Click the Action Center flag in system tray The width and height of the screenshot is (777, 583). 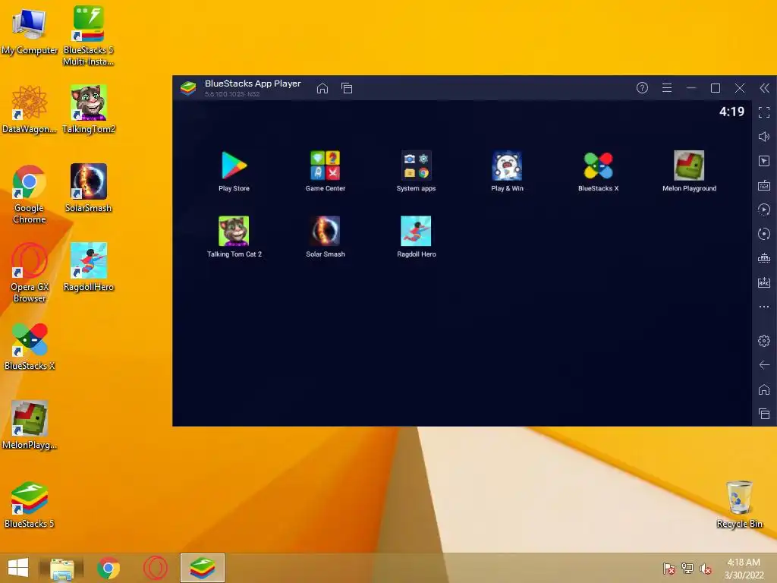[668, 569]
